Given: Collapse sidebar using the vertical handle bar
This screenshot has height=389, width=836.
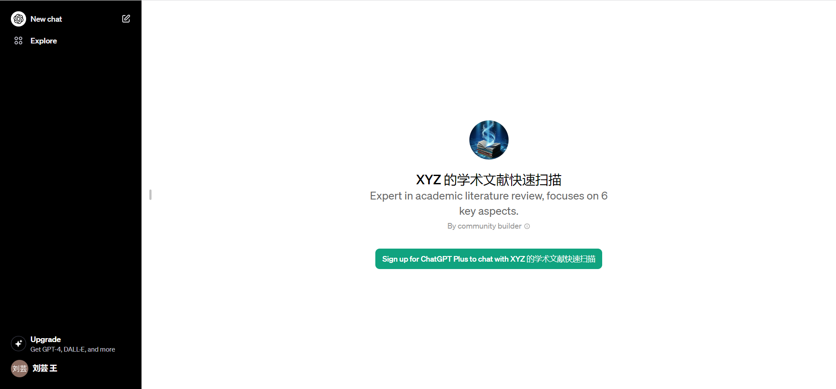Looking at the screenshot, I should 150,195.
